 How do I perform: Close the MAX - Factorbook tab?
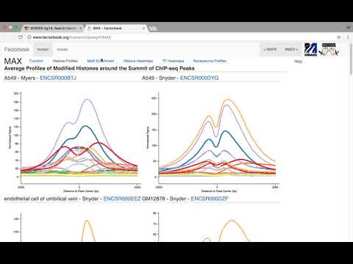tap(143, 28)
